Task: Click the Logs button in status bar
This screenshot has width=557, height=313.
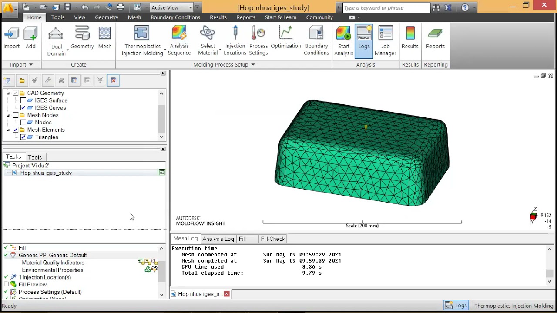Action: pyautogui.click(x=456, y=306)
